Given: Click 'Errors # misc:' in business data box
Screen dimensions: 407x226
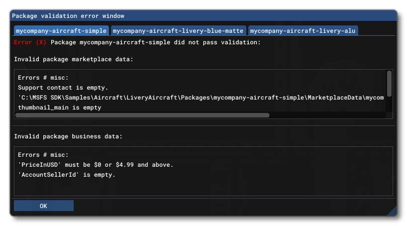Looking at the screenshot, I should [43, 155].
